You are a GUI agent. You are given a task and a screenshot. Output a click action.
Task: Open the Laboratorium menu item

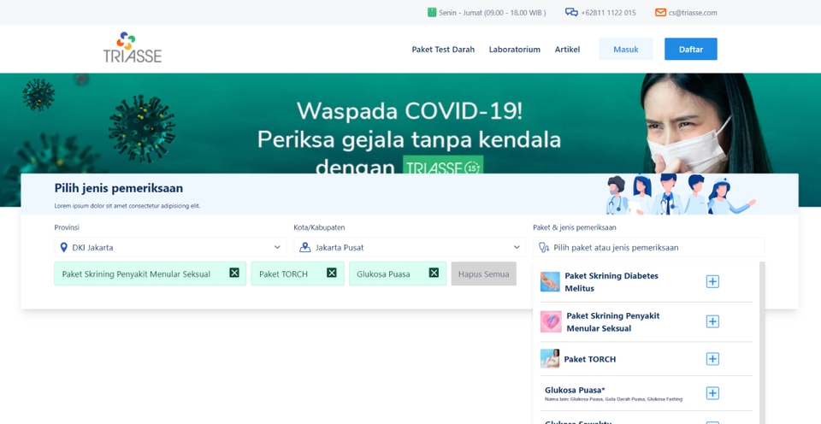(x=515, y=50)
